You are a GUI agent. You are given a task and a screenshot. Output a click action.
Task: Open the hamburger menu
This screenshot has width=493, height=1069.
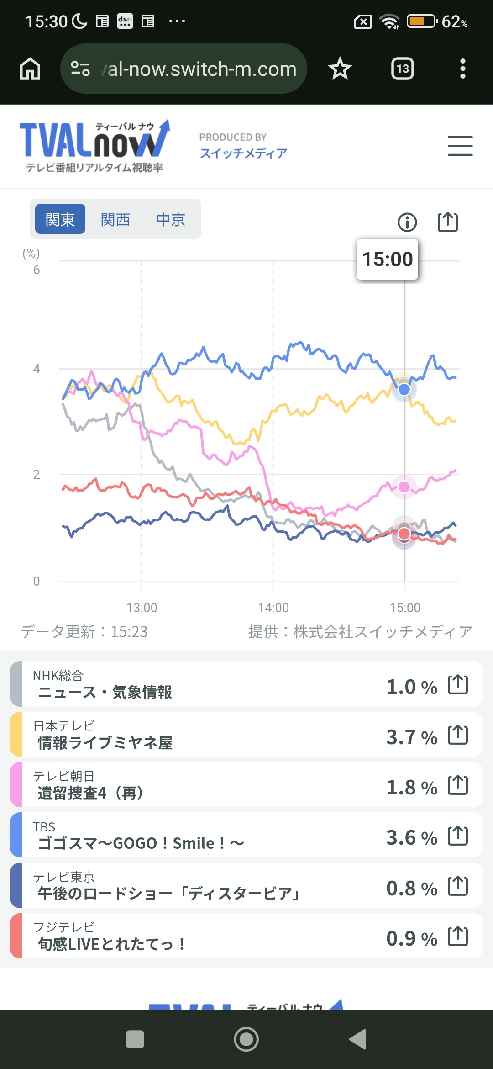pos(460,146)
